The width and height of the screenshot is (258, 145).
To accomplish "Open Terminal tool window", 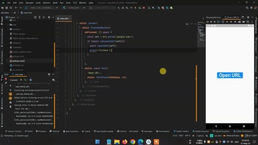I will click(x=54, y=131).
